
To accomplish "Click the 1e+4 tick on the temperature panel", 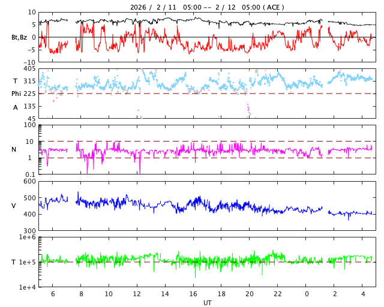I will [26, 287].
